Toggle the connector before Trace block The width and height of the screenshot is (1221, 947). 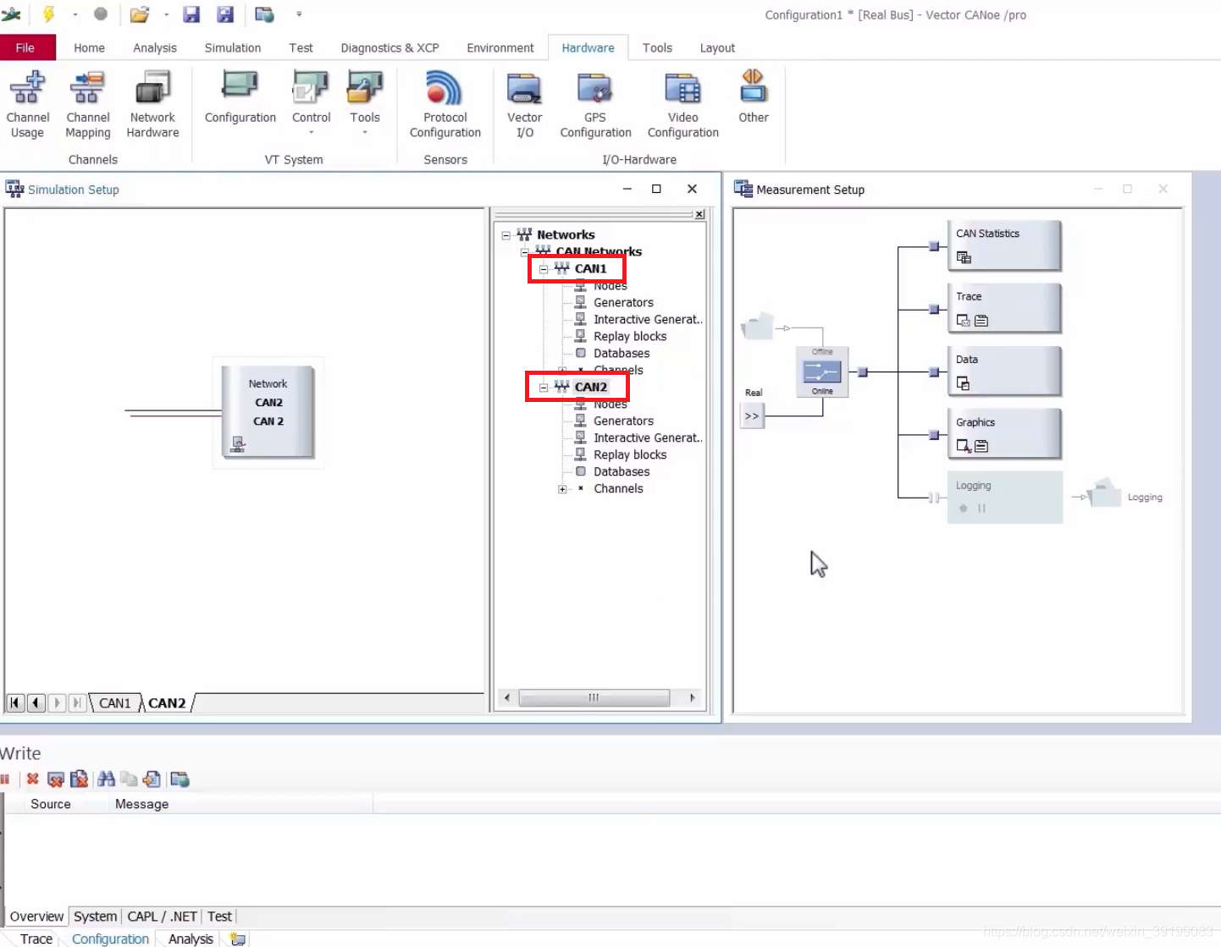934,310
